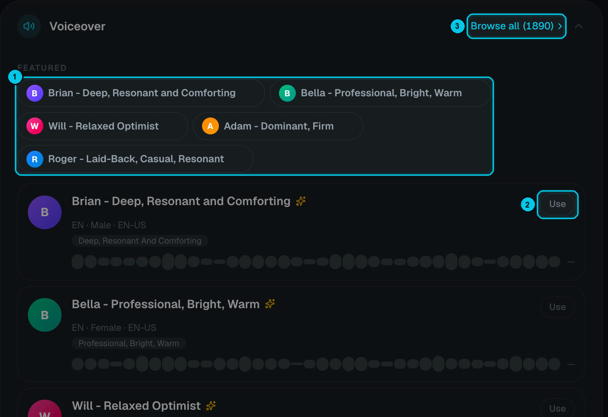Screen dimensions: 608x417
Task: Click pink W avatar in Will chip
Action: point(35,126)
